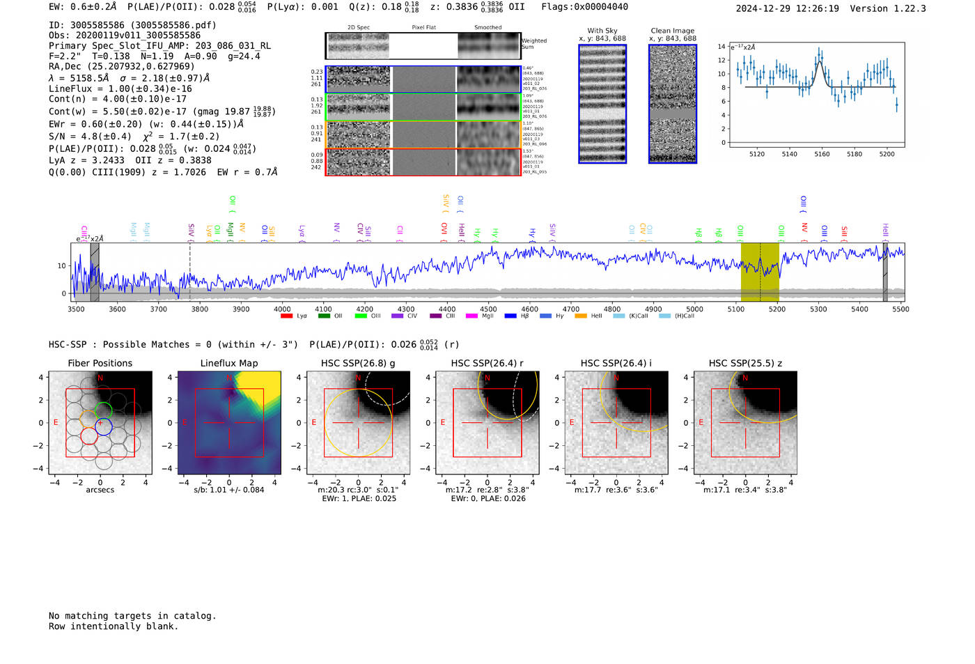Open the HSC SSP(26.8) g cutout

(358, 423)
